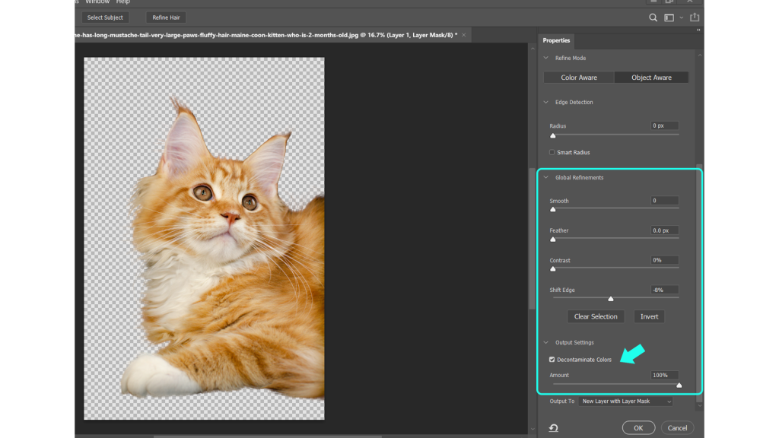Viewport: 779px width, 438px height.
Task: Expand the Properties panel header
Action: pyautogui.click(x=556, y=41)
